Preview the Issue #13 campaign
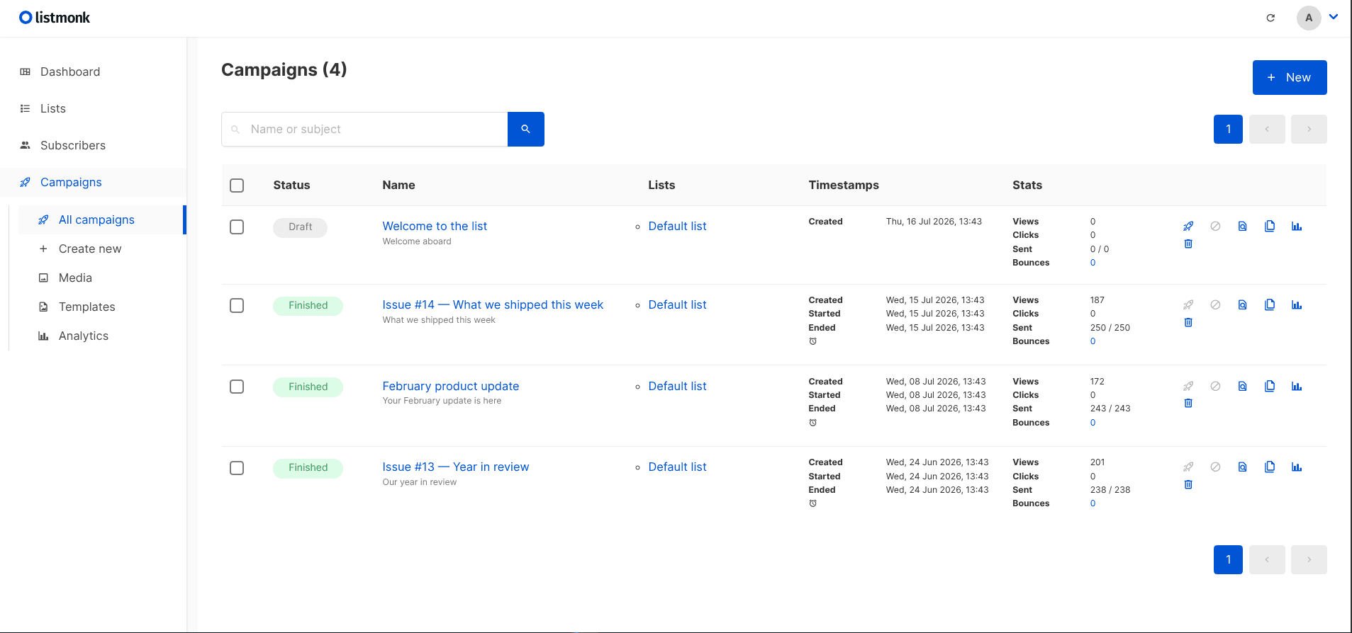 1242,467
